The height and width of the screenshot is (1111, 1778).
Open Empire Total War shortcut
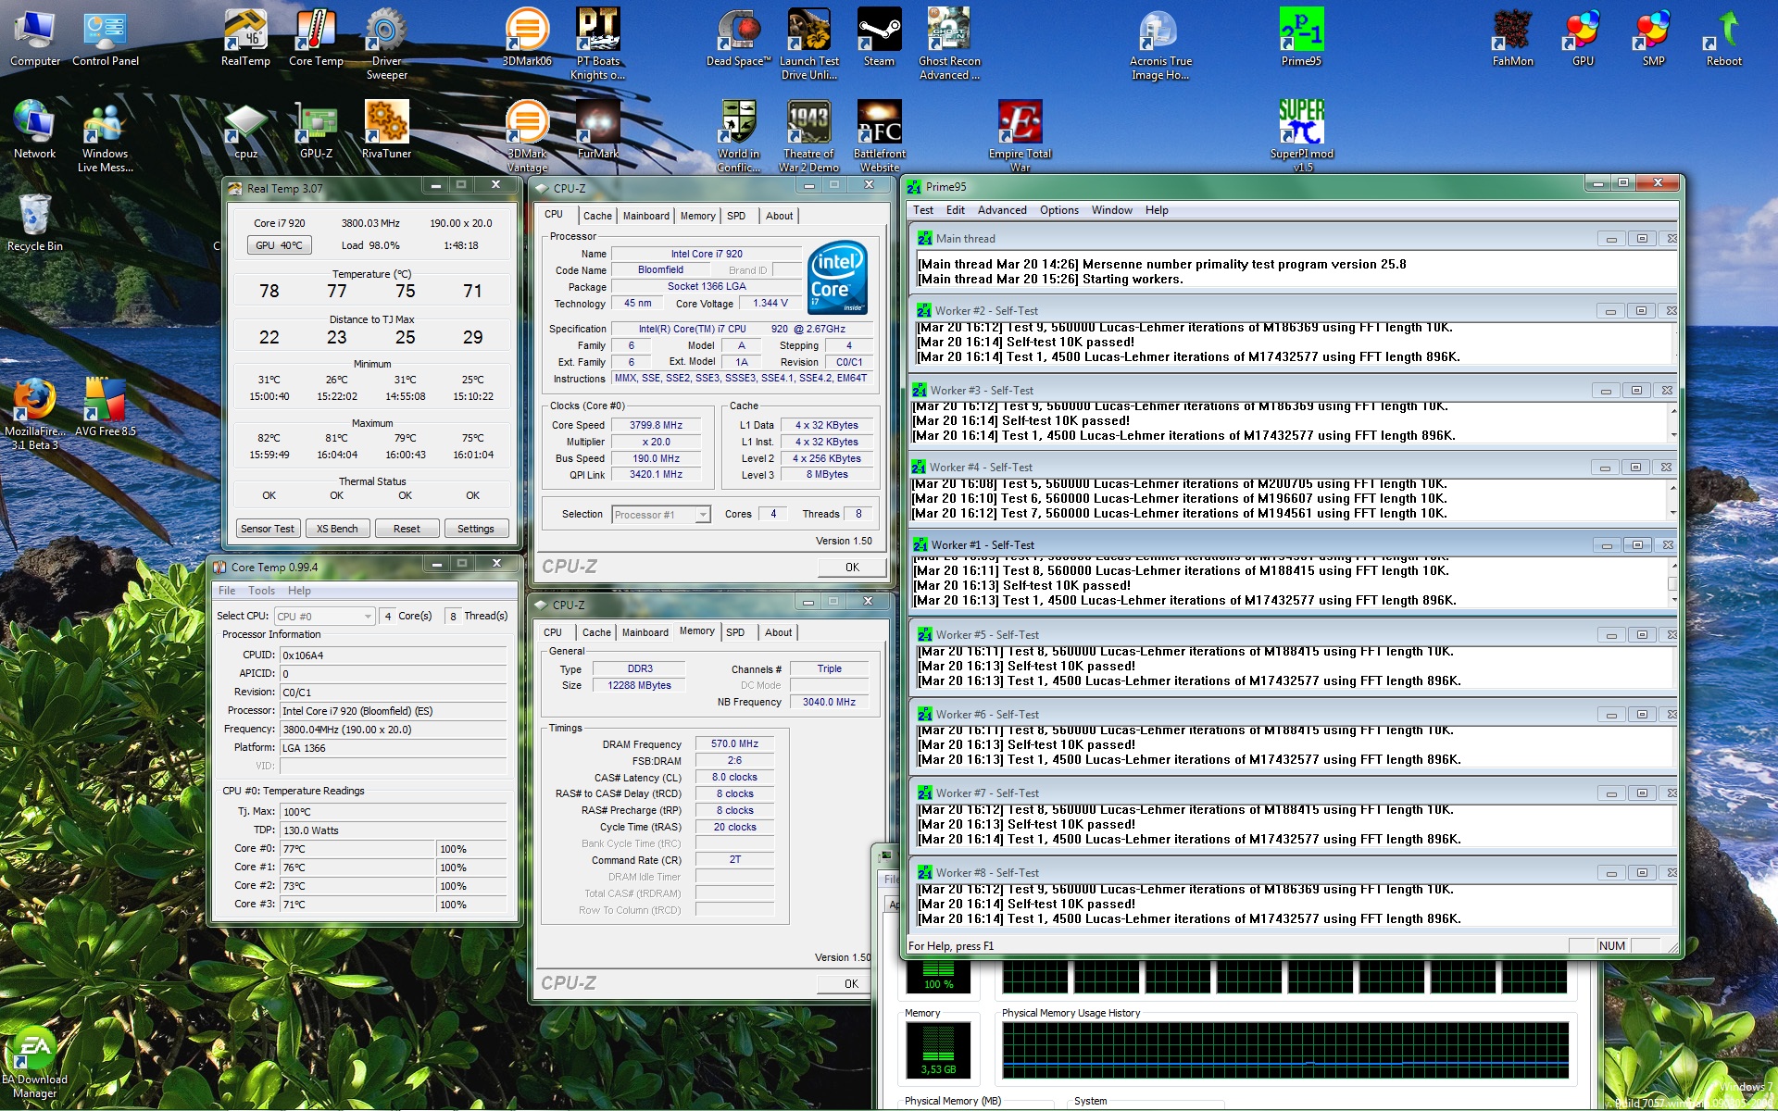point(1020,136)
